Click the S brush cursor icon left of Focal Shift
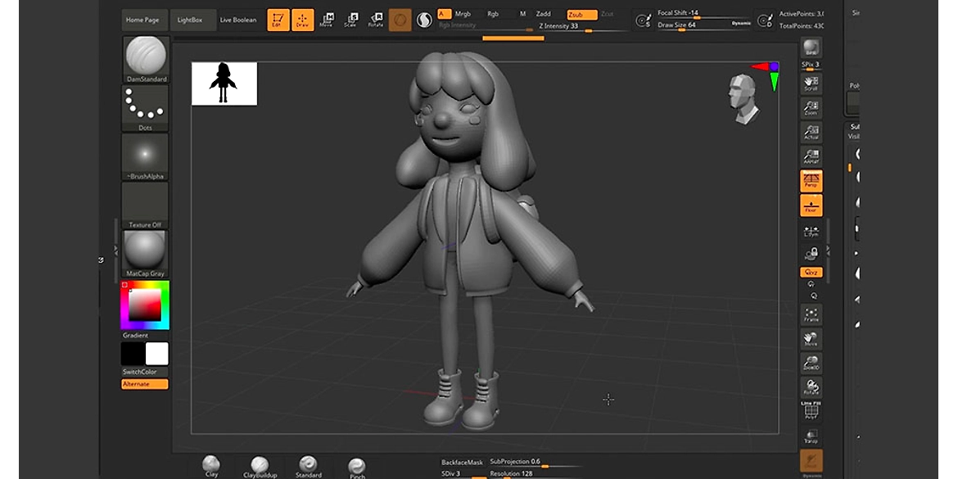This screenshot has height=479, width=958. (x=643, y=20)
